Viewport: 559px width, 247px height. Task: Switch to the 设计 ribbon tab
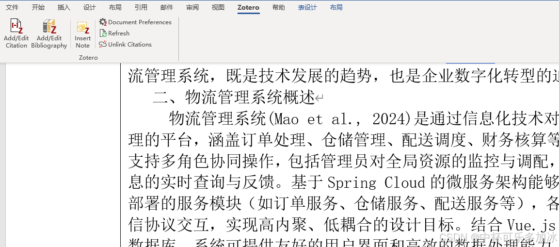[x=90, y=7]
